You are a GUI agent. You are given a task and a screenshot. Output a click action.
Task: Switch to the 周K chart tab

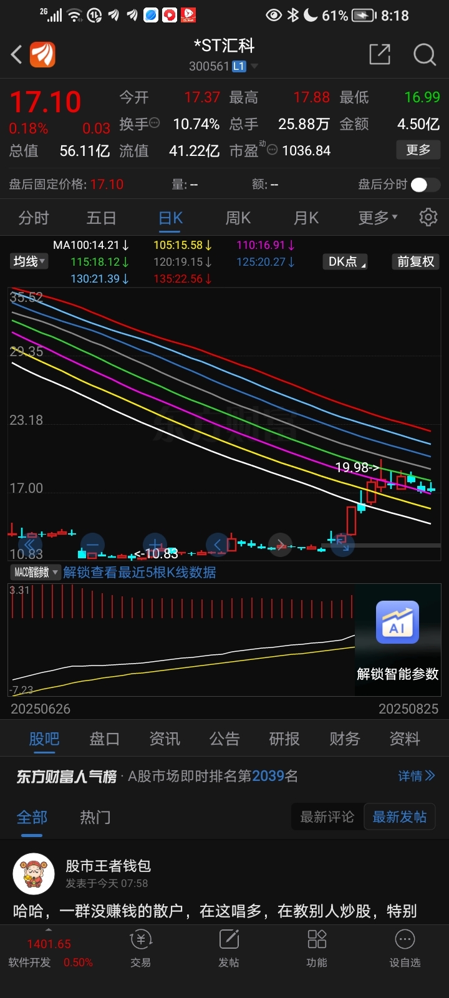click(238, 218)
